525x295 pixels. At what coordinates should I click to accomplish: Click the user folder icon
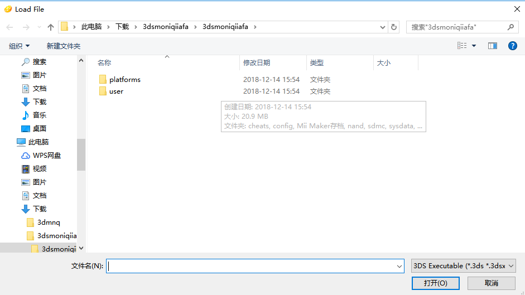(x=103, y=91)
